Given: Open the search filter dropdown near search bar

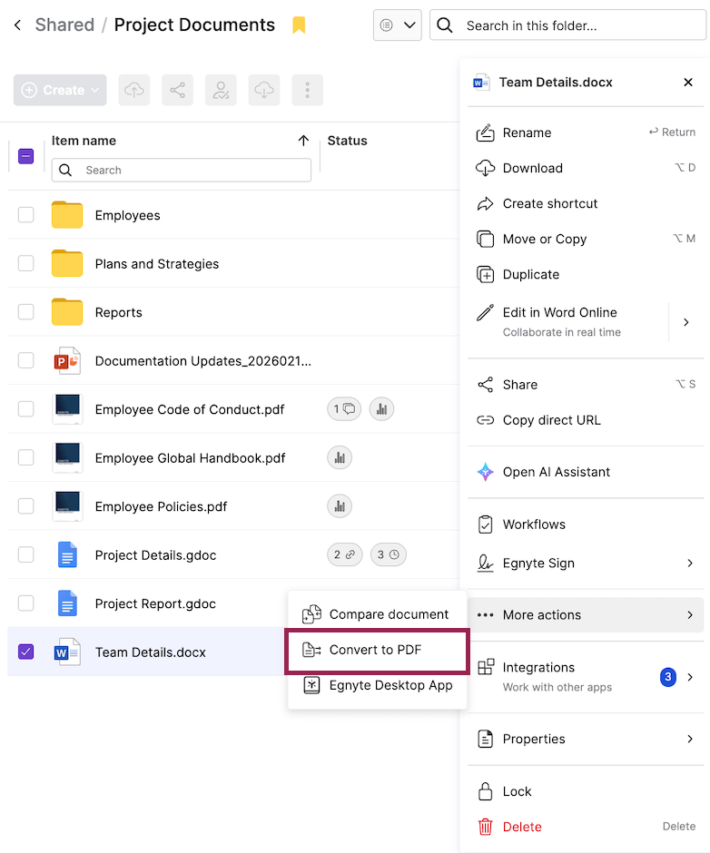Looking at the screenshot, I should (x=397, y=25).
